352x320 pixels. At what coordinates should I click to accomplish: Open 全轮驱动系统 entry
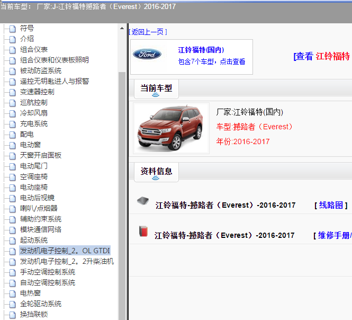(x=40, y=304)
